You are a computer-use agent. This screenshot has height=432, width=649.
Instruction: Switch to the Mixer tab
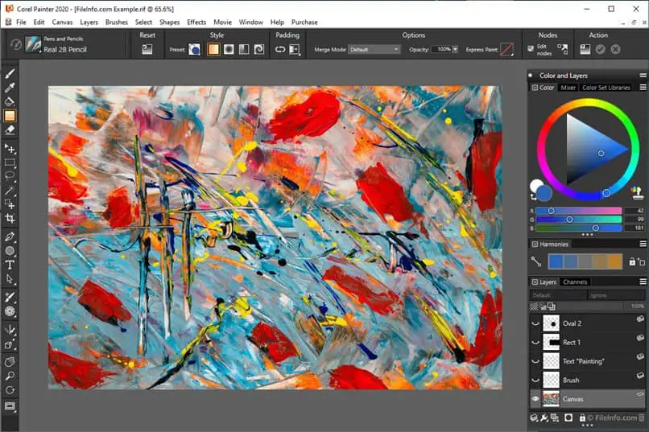point(568,88)
